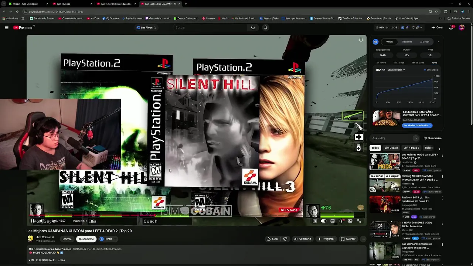Open the Todos los favoritos folder

click(459, 18)
